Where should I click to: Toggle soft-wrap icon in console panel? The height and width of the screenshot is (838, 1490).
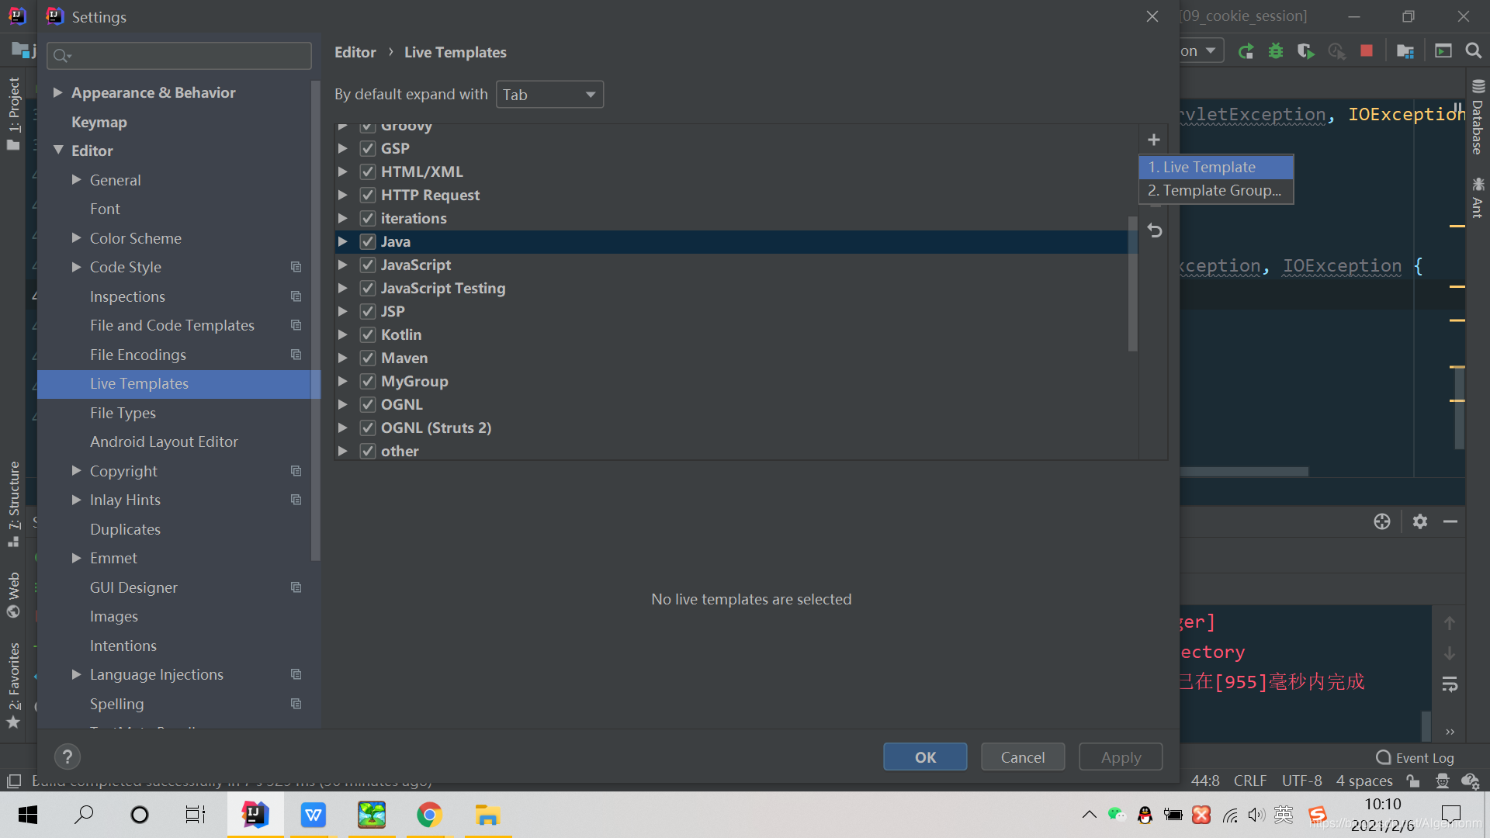(1450, 684)
